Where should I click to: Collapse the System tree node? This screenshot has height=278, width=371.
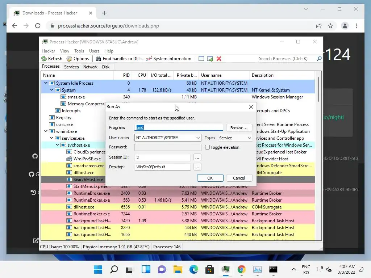(51, 90)
